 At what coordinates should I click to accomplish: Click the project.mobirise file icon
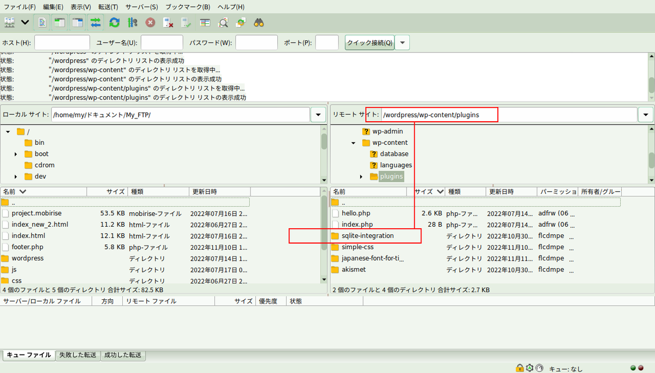pyautogui.click(x=5, y=213)
